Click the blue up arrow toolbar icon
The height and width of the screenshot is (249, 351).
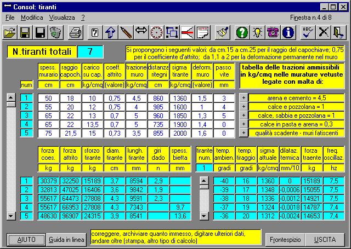click(x=110, y=33)
